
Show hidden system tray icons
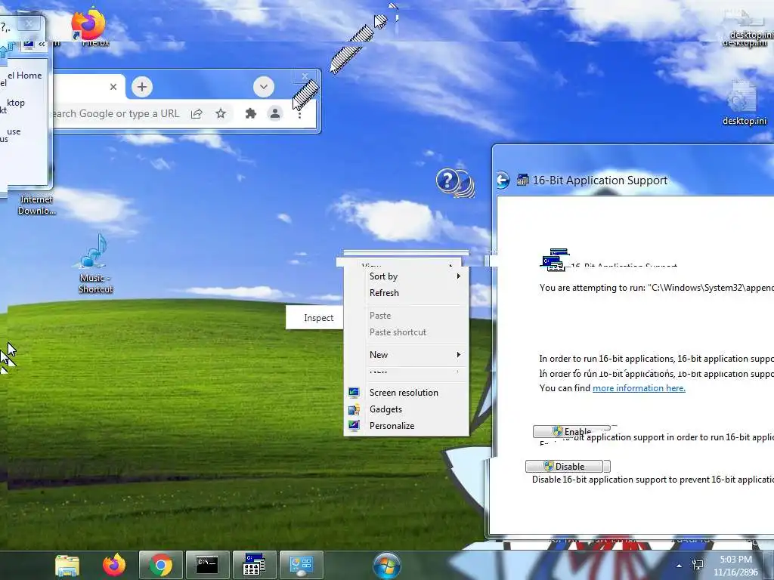[680, 566]
